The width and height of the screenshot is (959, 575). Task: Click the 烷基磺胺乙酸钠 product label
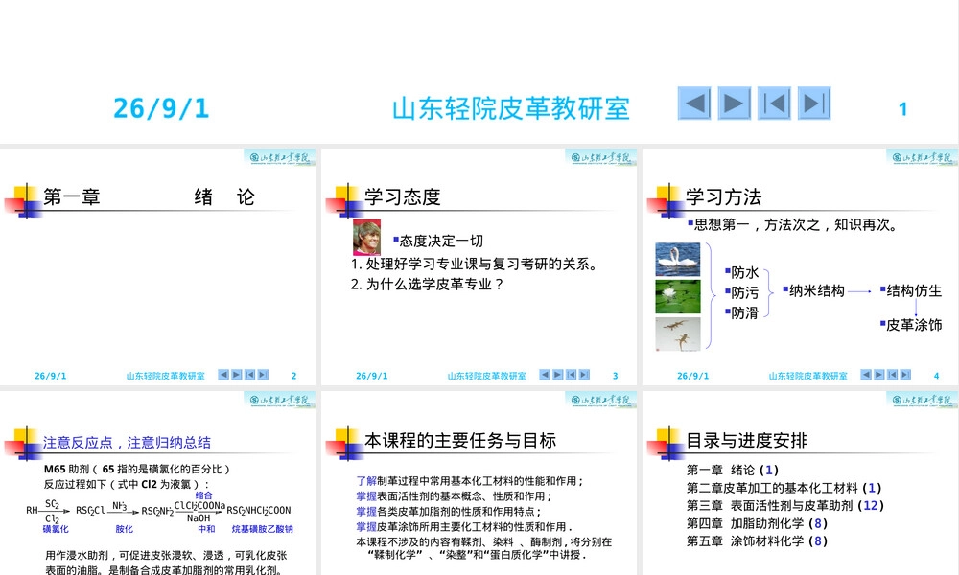coord(263,529)
